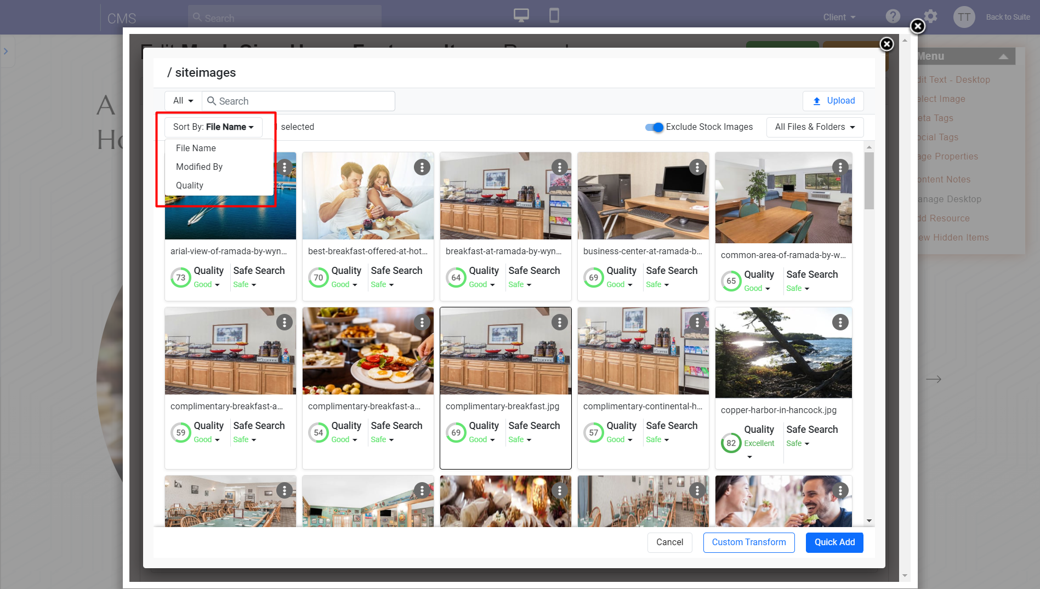
Task: Click the upload arrow icon
Action: point(817,101)
